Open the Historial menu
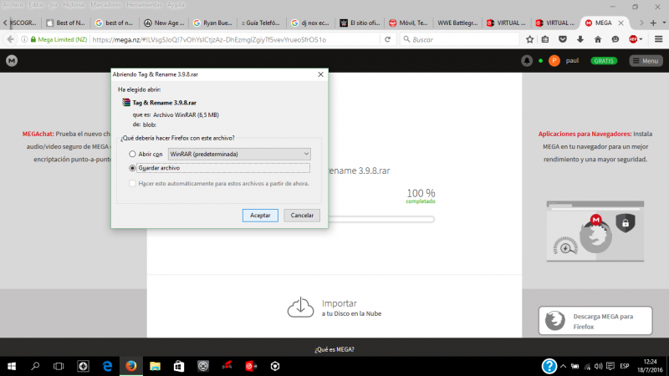Viewport: 669px width, 376px height. 74,5
